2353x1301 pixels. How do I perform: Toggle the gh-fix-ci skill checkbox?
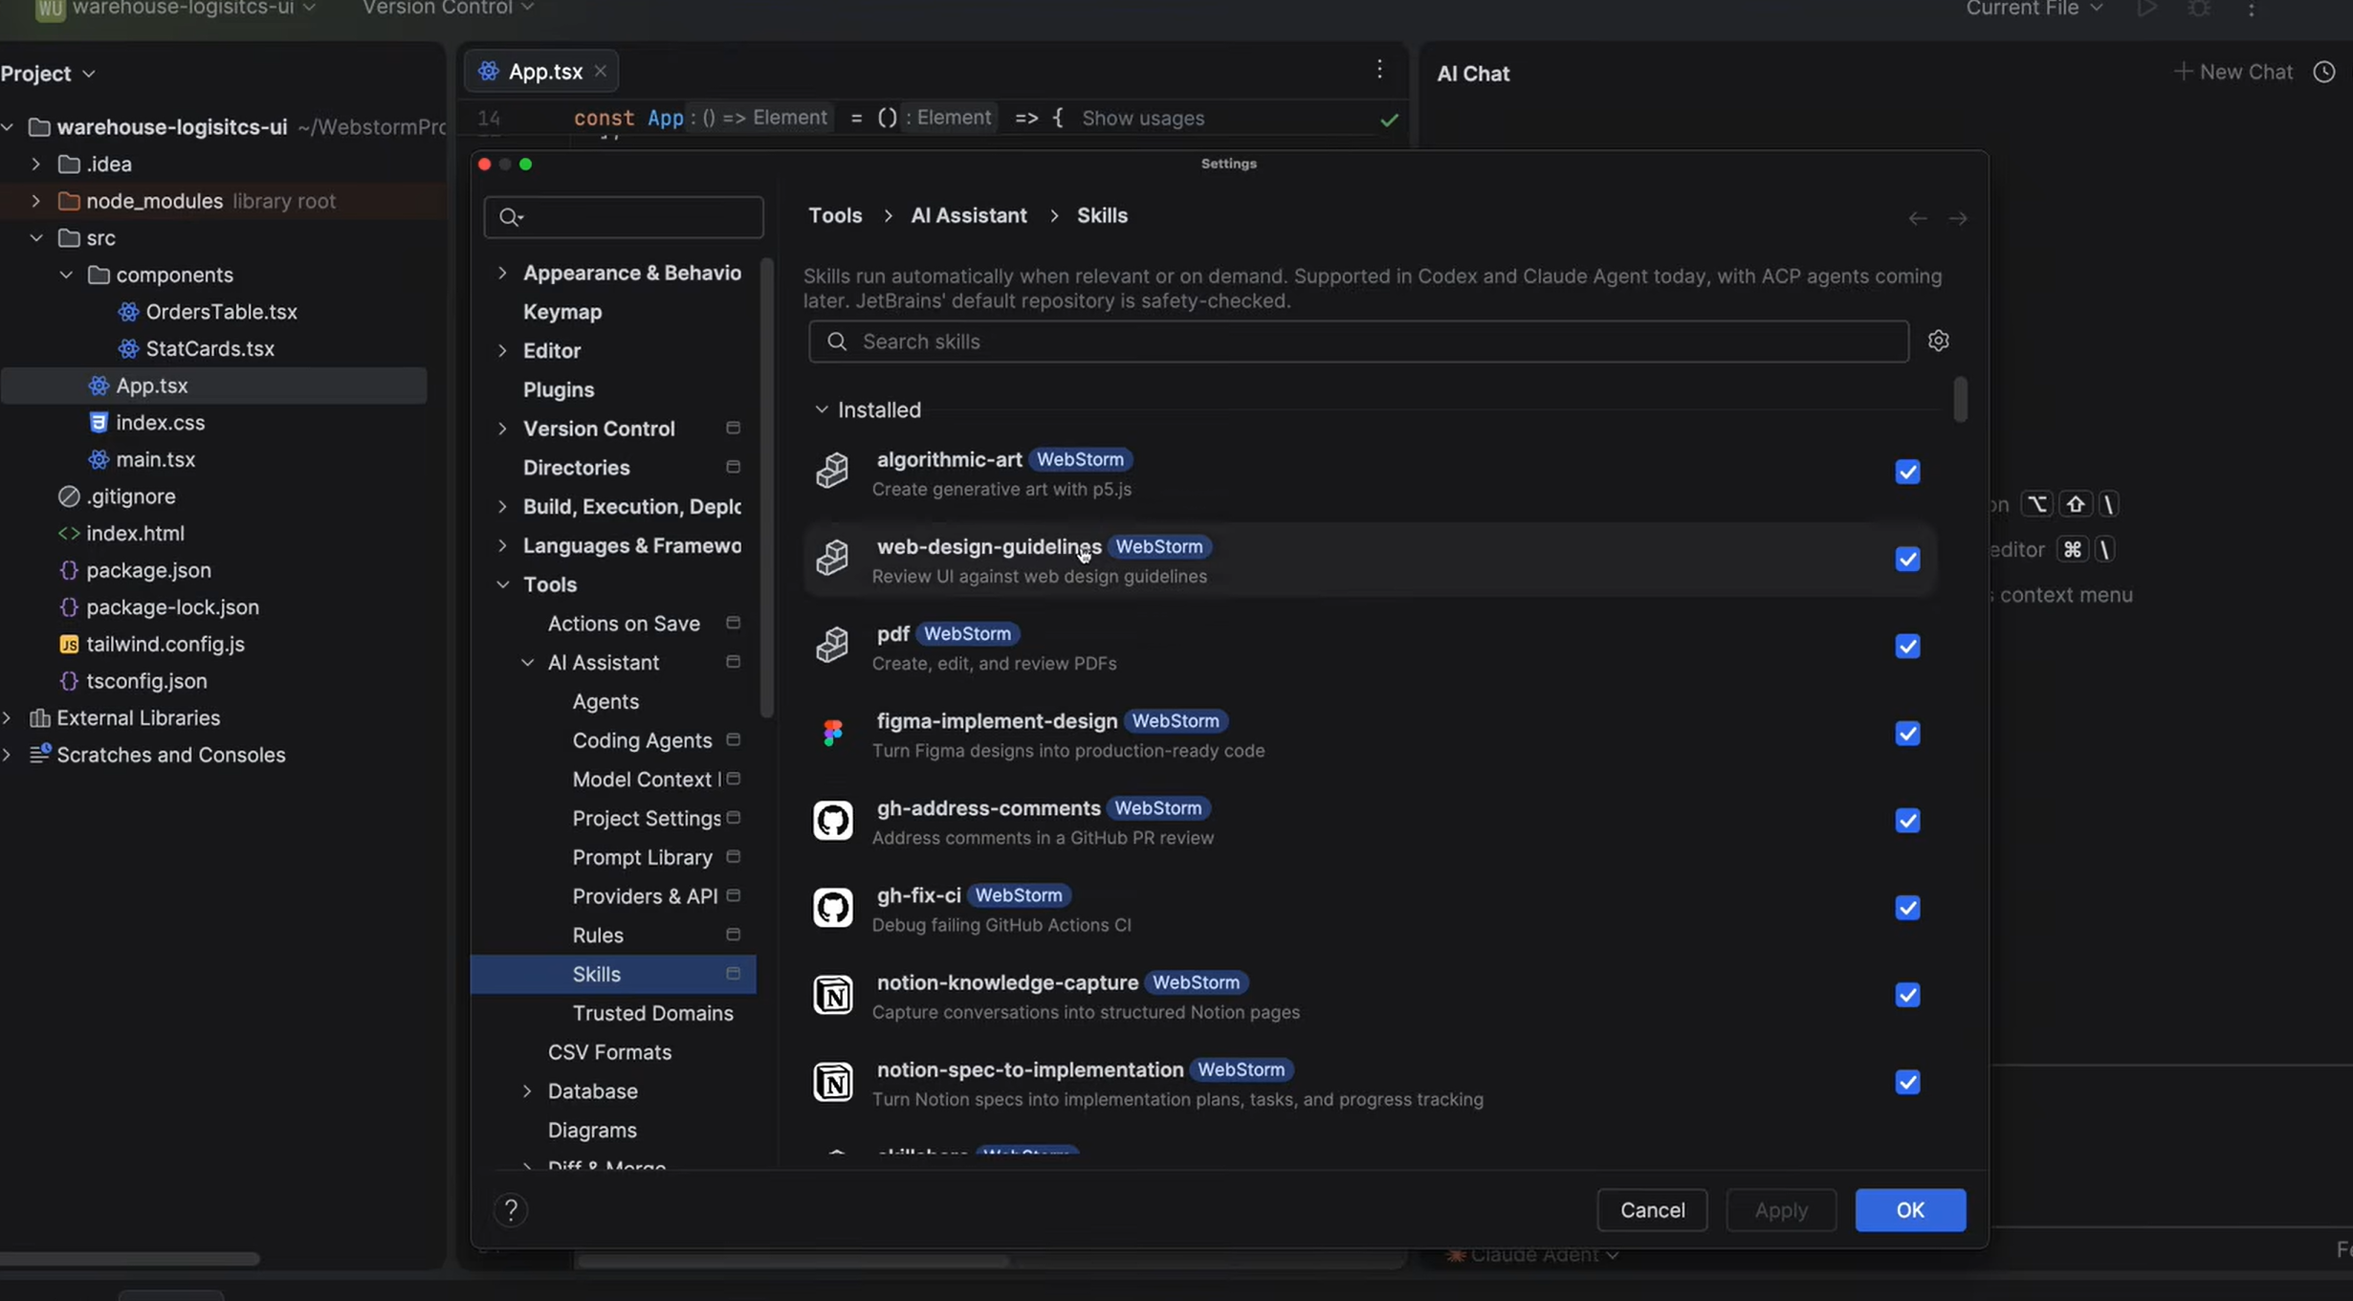pos(1907,907)
